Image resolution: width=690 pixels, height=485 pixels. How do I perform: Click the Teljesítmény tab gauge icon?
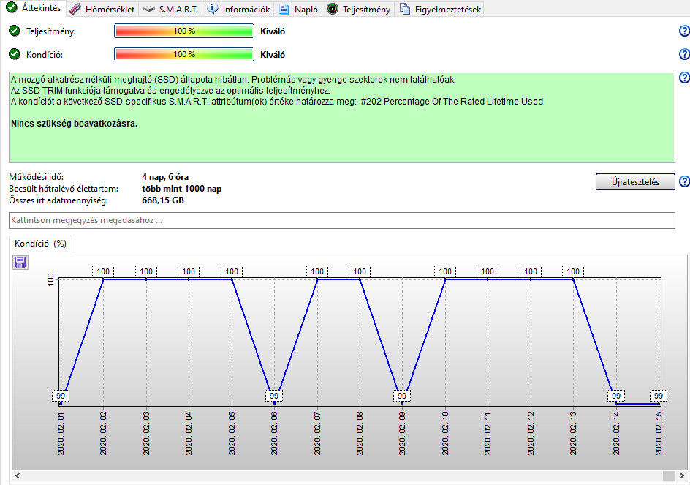(x=333, y=9)
